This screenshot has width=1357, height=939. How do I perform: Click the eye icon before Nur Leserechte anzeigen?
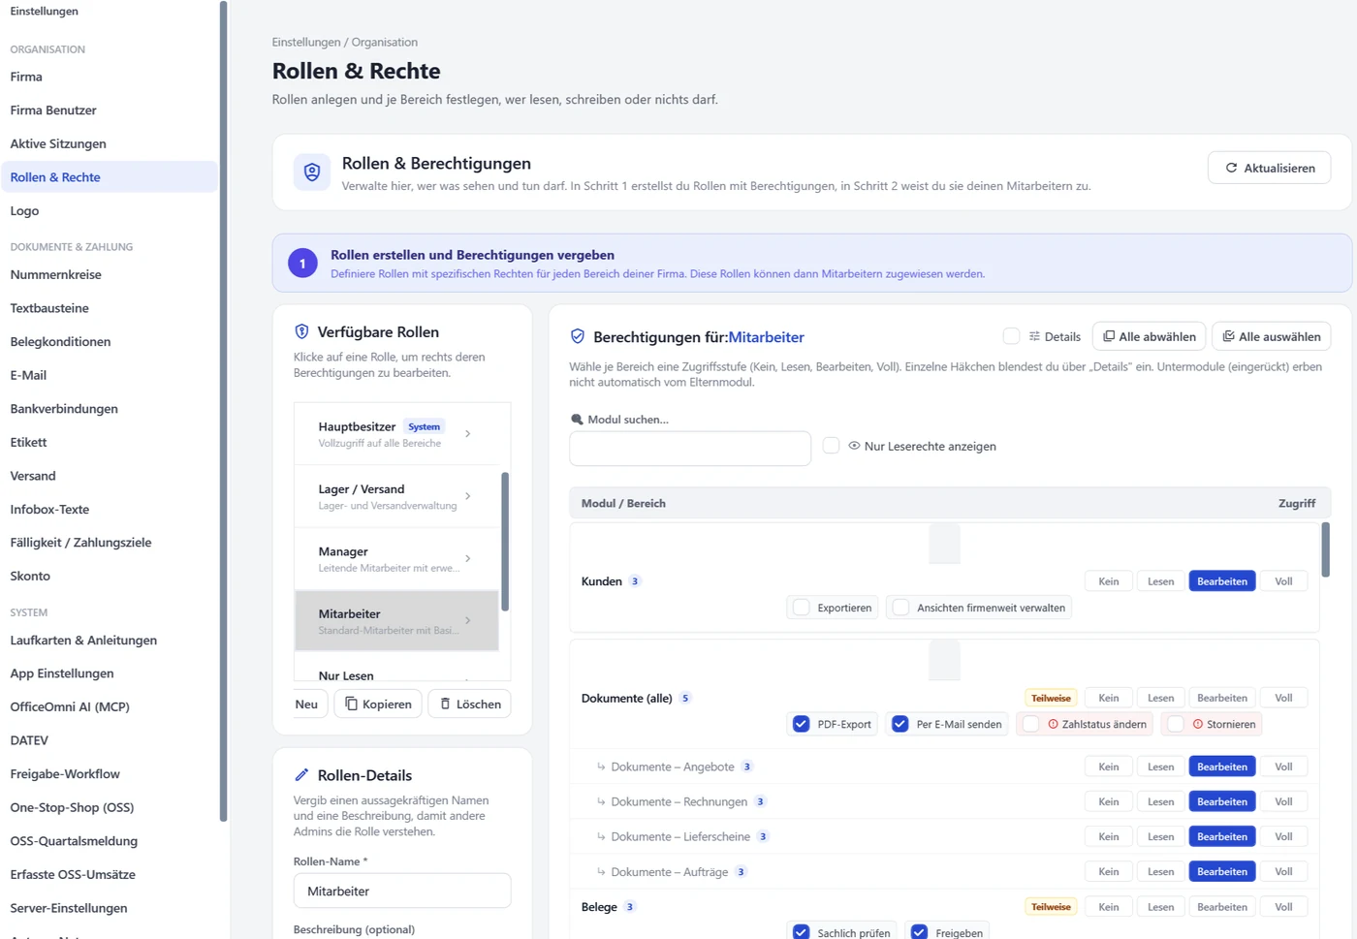(854, 446)
